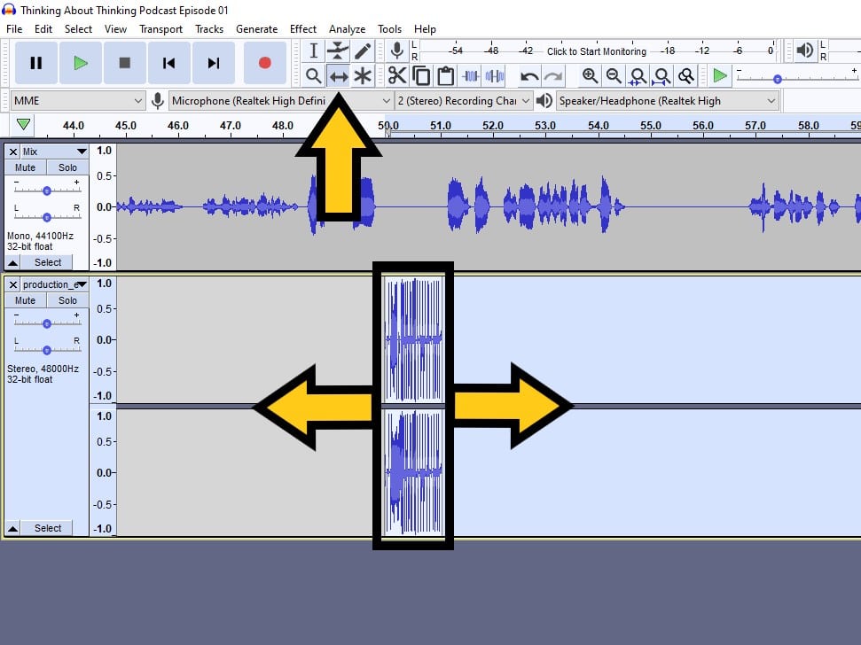Screen dimensions: 861x645
Task: Redo the last undone action
Action: (553, 75)
